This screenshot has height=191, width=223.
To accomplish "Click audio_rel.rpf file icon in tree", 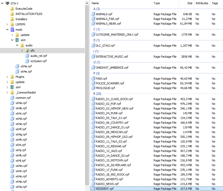I will click(27, 56).
